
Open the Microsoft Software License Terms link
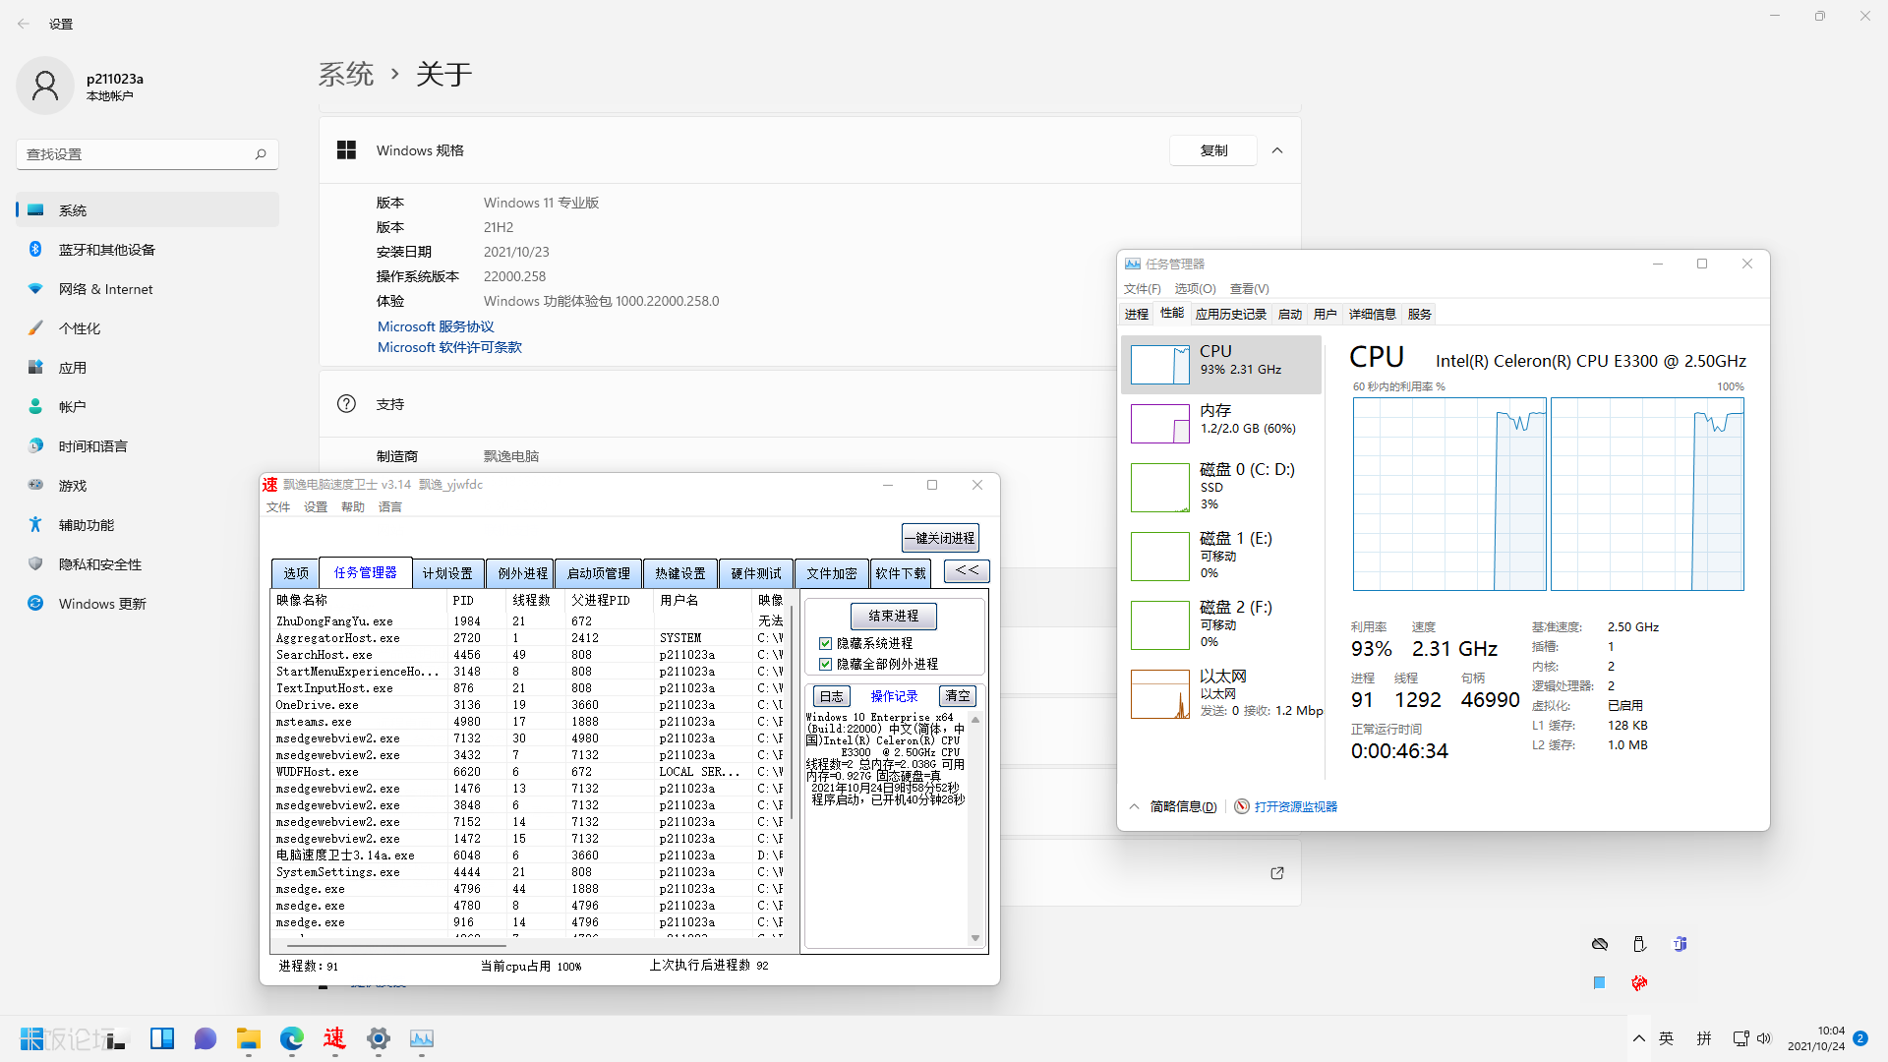tap(449, 347)
